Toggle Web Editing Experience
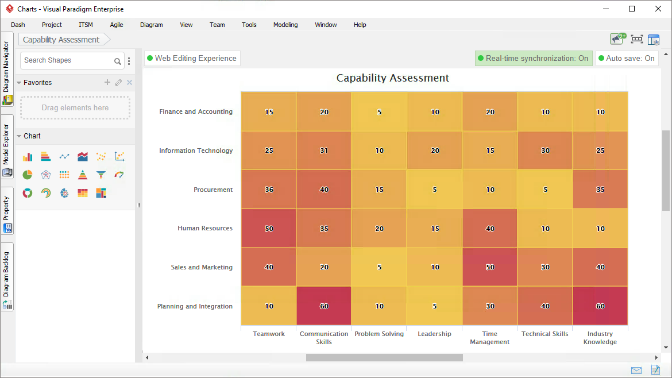Viewport: 672px width, 378px height. (x=192, y=58)
